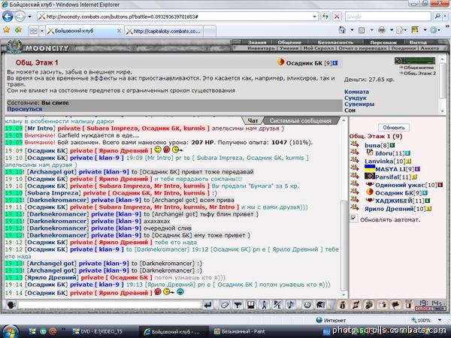
Task: Expand the Print button dropdown arrow
Action: click(392, 30)
